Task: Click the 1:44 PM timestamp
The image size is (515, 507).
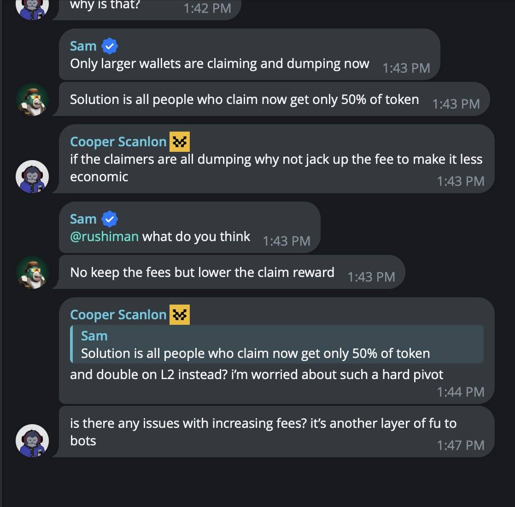Action: click(461, 392)
